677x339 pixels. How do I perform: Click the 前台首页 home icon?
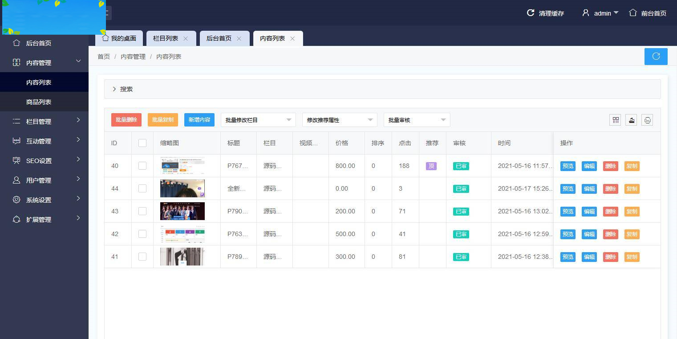point(632,13)
